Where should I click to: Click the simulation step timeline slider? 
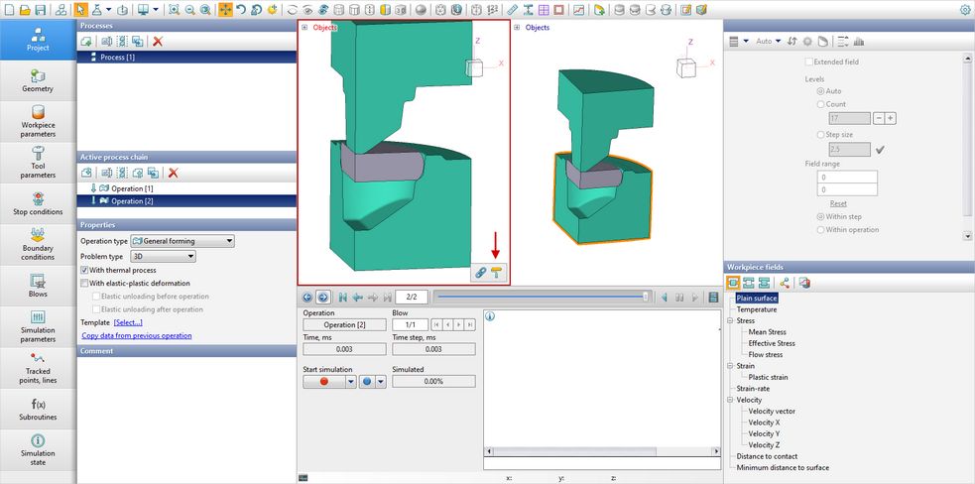coord(541,297)
